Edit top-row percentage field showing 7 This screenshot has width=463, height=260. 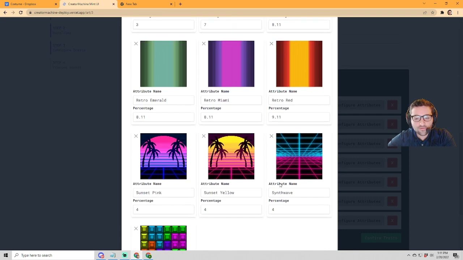point(231,25)
